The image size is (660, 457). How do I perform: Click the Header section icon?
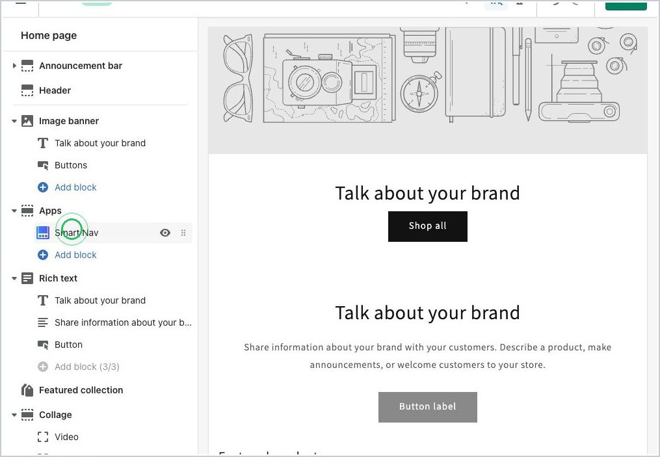pos(27,90)
